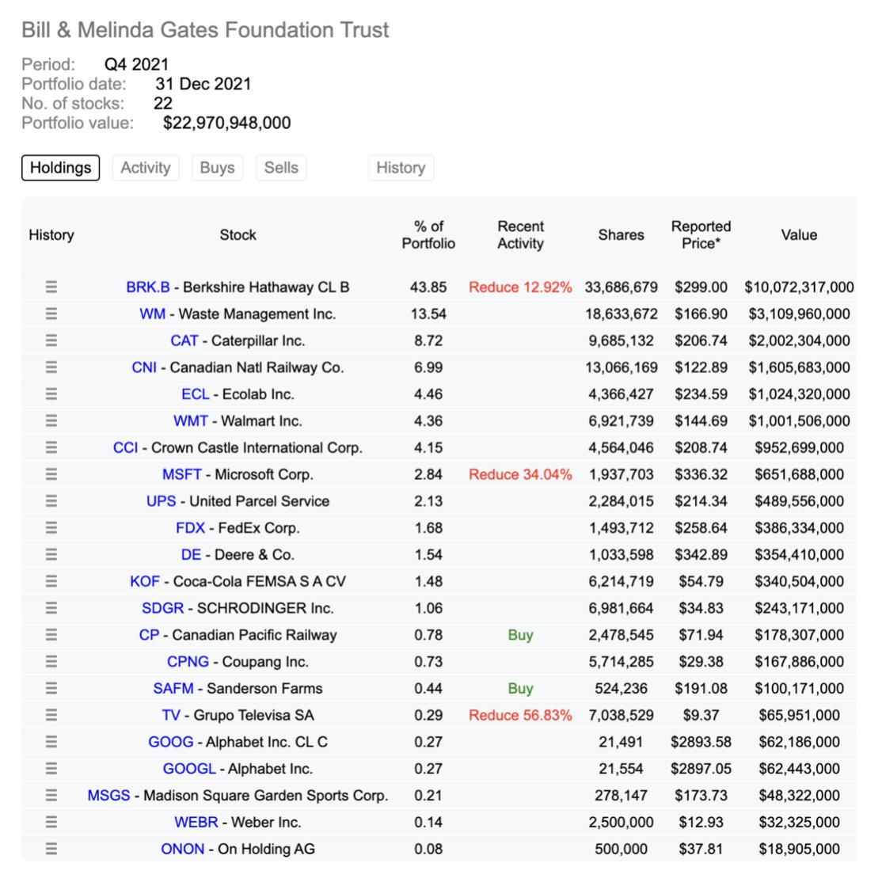The width and height of the screenshot is (882, 882).
Task: Open history icon for GOOGL Alphabet Inc. row
Action: (51, 768)
